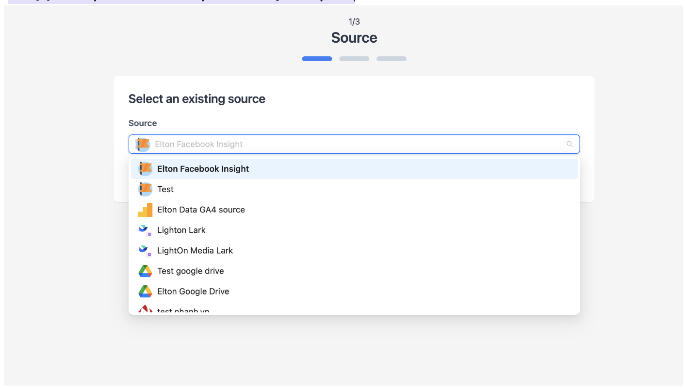This screenshot has width=686, height=389.
Task: Click the third step progress indicator
Action: [391, 59]
